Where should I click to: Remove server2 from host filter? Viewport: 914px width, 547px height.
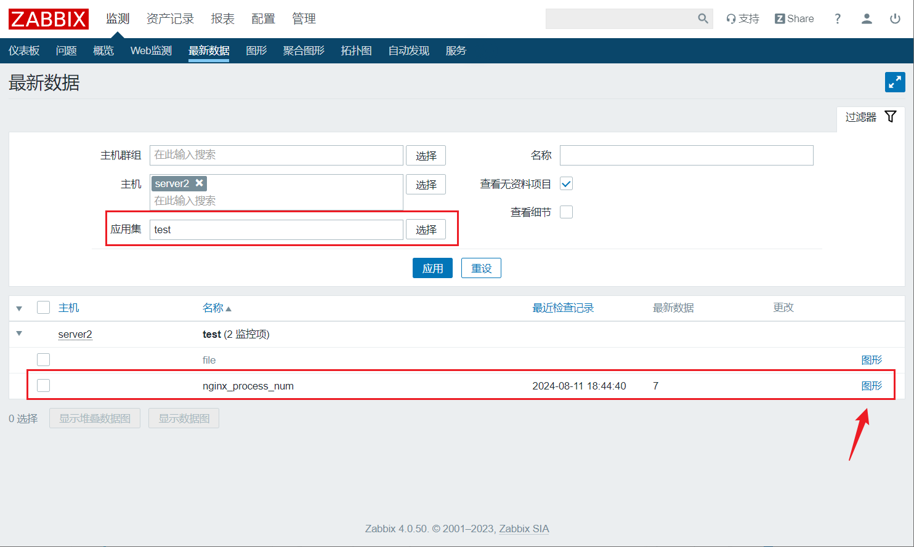[199, 183]
